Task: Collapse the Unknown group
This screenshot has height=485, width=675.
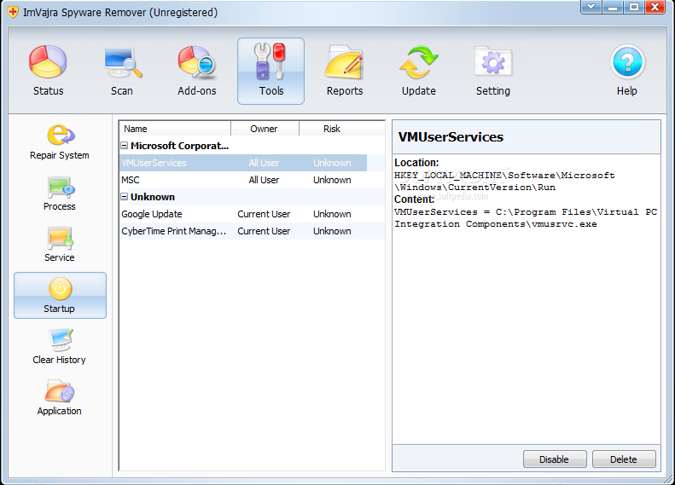Action: click(124, 197)
